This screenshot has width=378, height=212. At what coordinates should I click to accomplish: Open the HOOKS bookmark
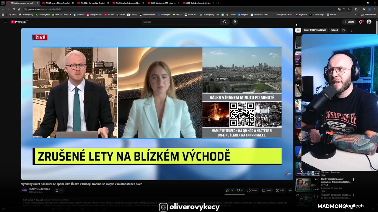(331, 14)
